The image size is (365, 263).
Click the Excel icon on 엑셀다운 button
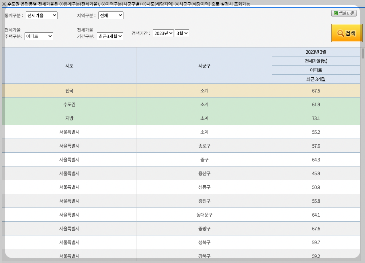pos(336,13)
